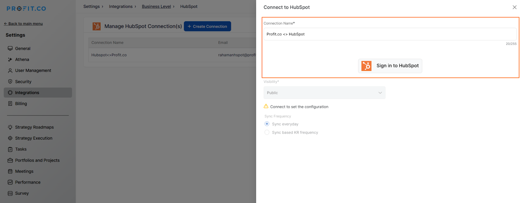524x203 pixels.
Task: Click the Tasks clipboard icon
Action: (x=10, y=149)
